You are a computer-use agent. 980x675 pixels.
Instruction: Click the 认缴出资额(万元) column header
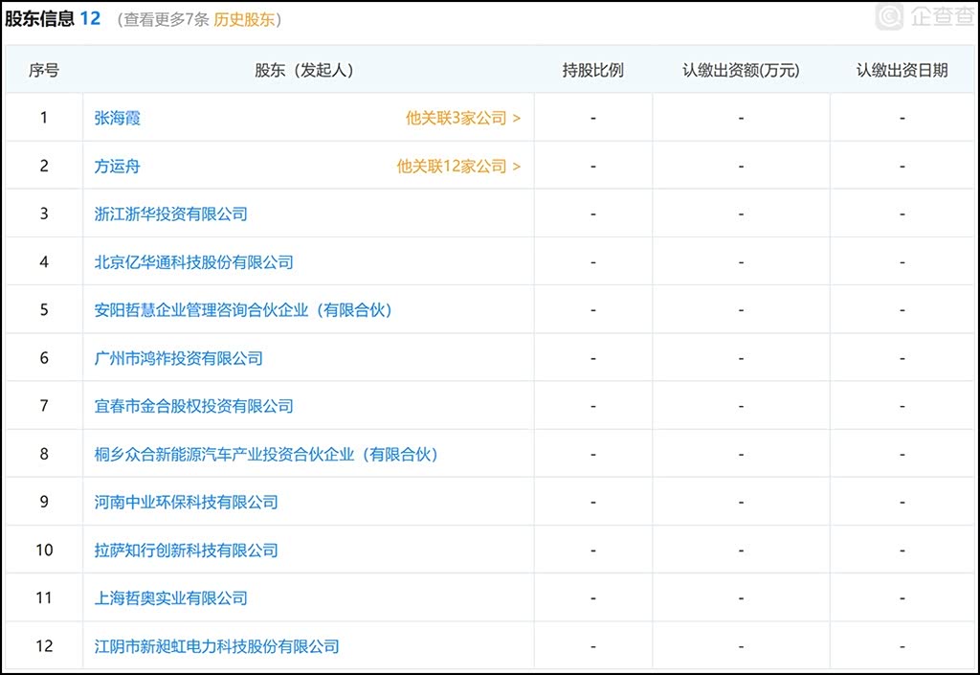click(741, 70)
